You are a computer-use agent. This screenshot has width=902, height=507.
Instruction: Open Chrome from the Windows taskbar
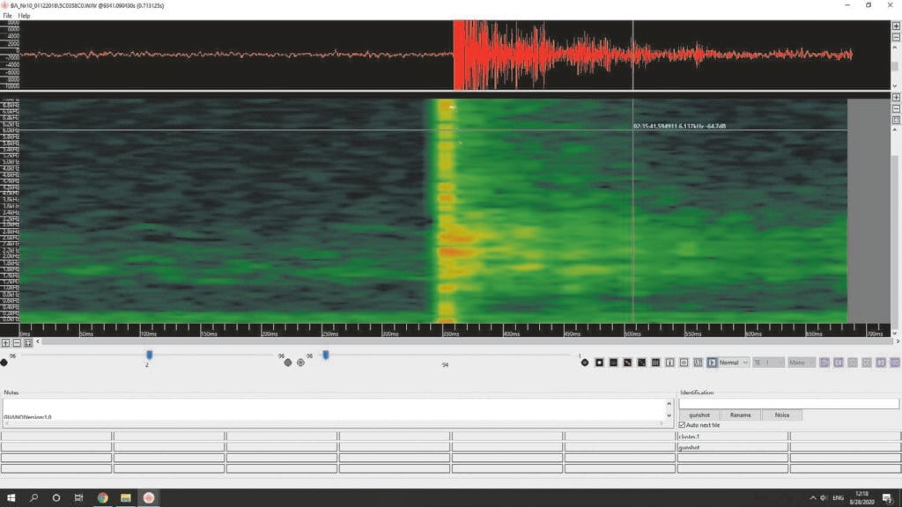tap(102, 497)
